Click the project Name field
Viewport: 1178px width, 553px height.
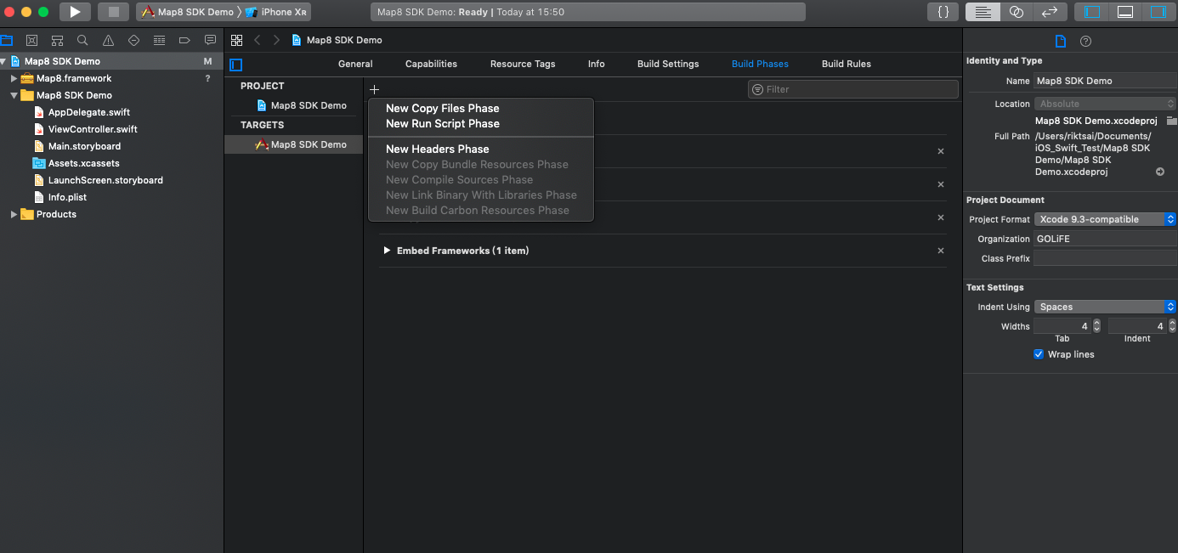[x=1105, y=81]
